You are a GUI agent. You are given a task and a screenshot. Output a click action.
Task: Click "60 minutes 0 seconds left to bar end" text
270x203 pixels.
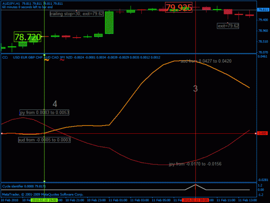[27, 7]
